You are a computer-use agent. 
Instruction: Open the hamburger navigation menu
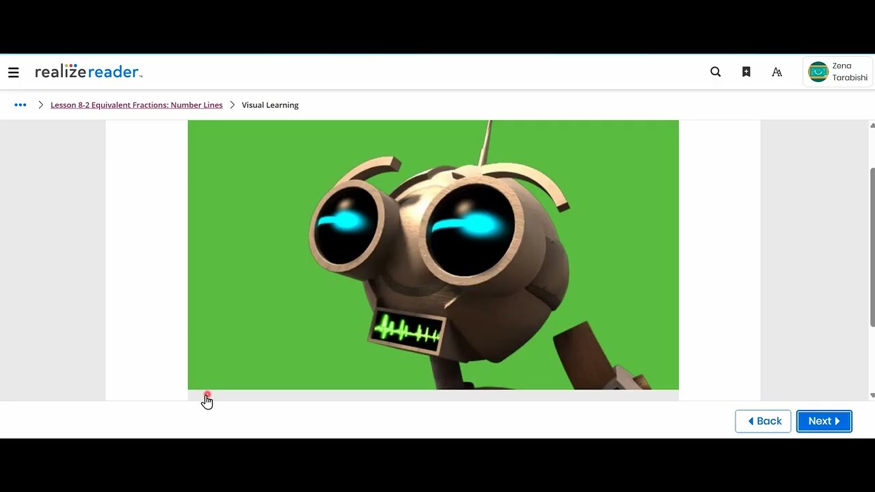click(x=14, y=72)
